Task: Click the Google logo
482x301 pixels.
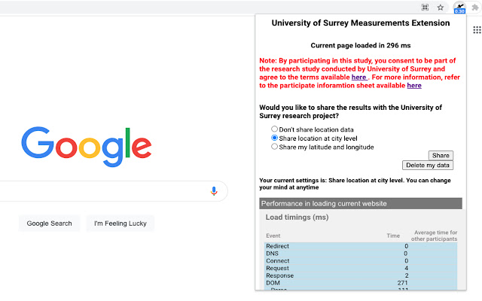Action: 86,144
